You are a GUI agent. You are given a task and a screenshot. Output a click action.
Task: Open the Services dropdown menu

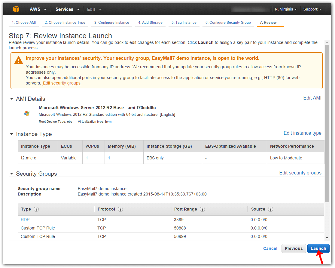pyautogui.click(x=68, y=9)
